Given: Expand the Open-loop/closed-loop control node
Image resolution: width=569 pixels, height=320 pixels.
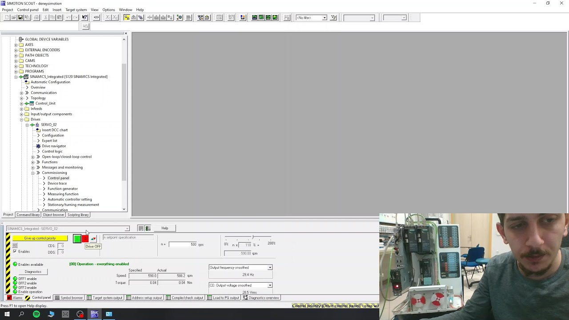Looking at the screenshot, I should [33, 156].
